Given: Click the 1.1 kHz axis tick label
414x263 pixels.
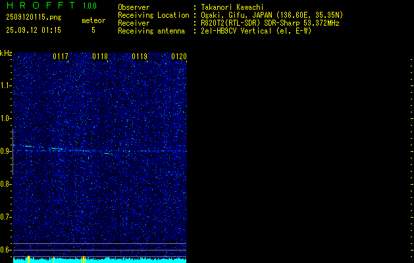Looking at the screenshot, I should 6,85.
